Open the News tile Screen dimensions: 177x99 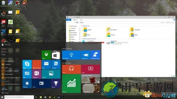(41, 84)
